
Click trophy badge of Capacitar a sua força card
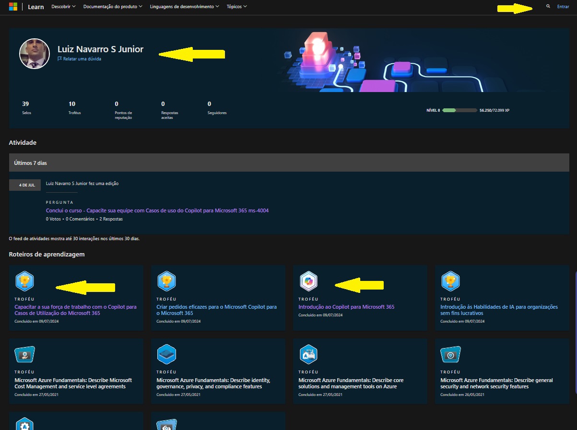[24, 281]
